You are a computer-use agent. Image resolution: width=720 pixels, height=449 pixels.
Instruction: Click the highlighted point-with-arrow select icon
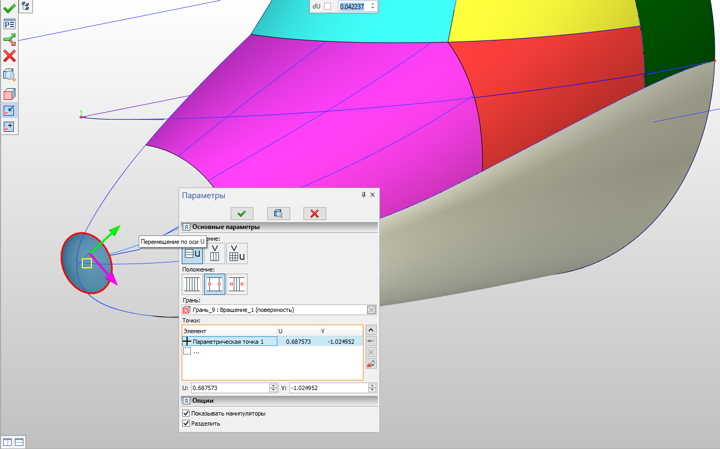coord(10,110)
